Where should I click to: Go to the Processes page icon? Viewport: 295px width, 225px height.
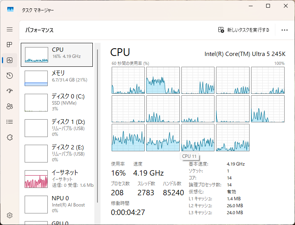10,44
